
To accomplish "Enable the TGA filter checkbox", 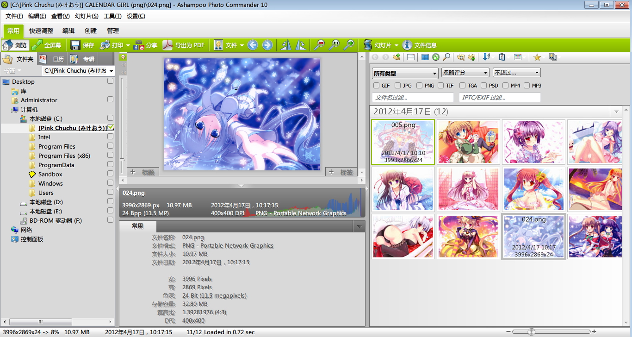I will tap(462, 86).
